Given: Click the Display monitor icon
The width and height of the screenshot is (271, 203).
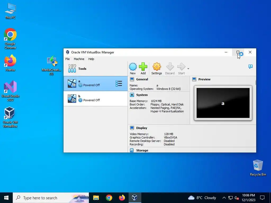Looking at the screenshot, I should 132,128.
